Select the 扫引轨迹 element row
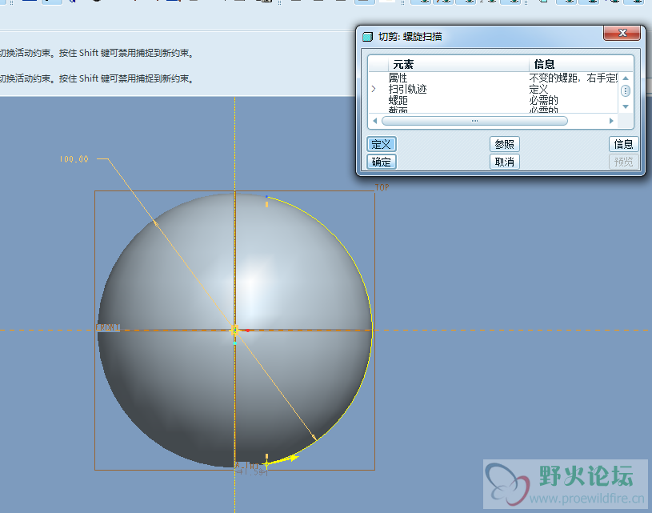Image resolution: width=652 pixels, height=513 pixels. pos(493,89)
